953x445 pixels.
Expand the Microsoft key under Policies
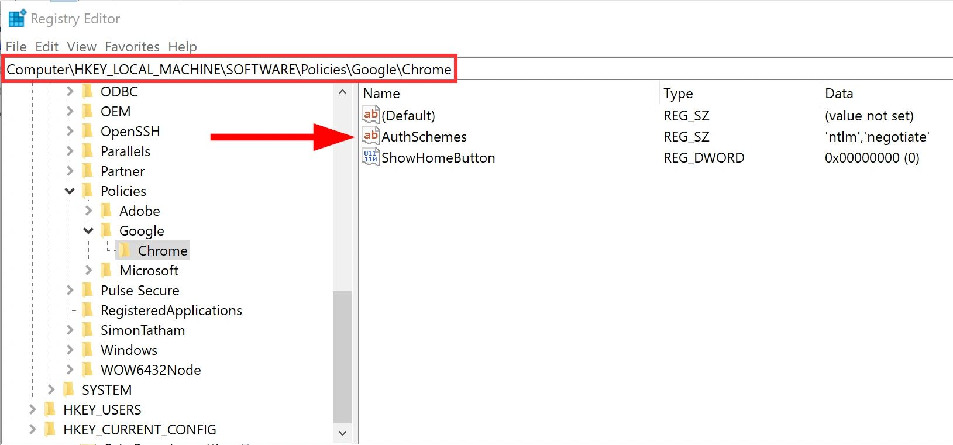[x=88, y=270]
